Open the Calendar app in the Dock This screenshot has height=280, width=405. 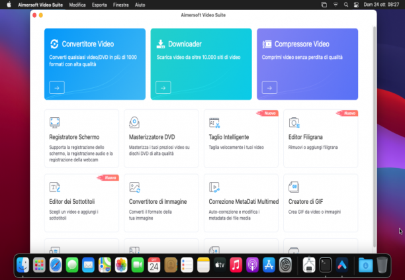[x=154, y=265]
